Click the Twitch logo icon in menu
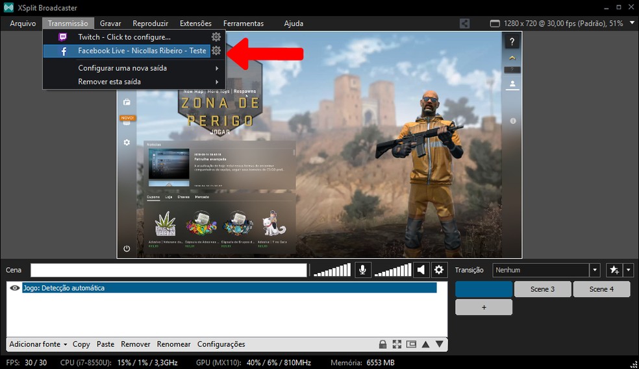 63,37
